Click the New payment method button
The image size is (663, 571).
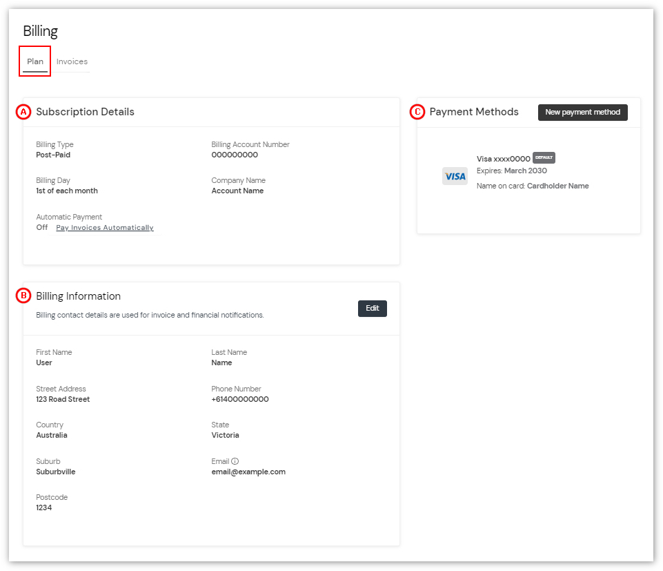(582, 113)
